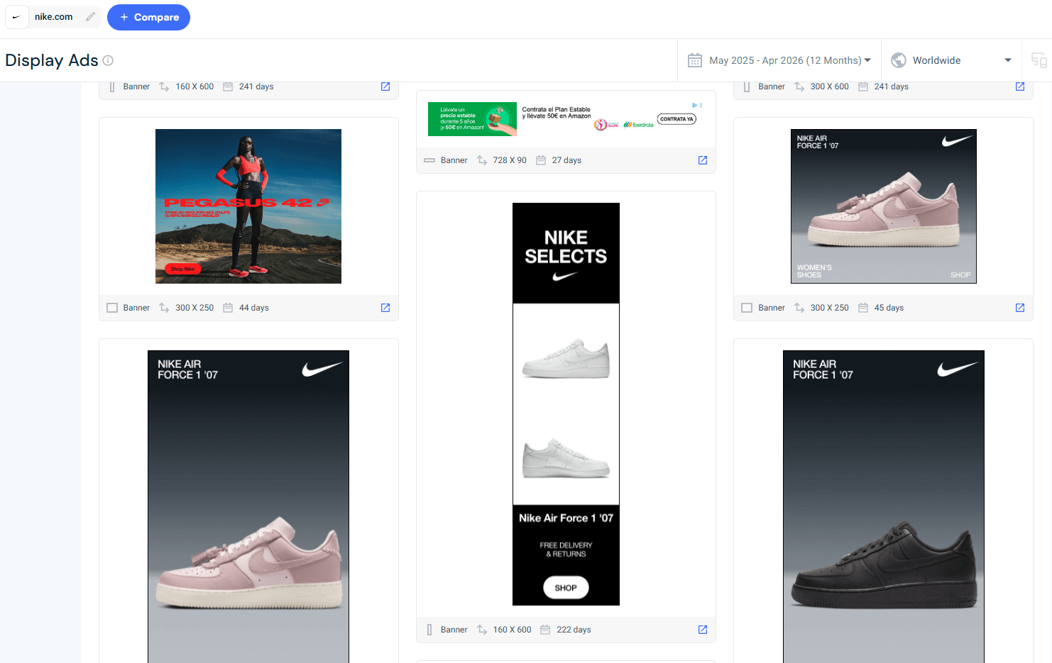The image size is (1052, 663).
Task: Click the '45 days' text
Action: coord(889,308)
